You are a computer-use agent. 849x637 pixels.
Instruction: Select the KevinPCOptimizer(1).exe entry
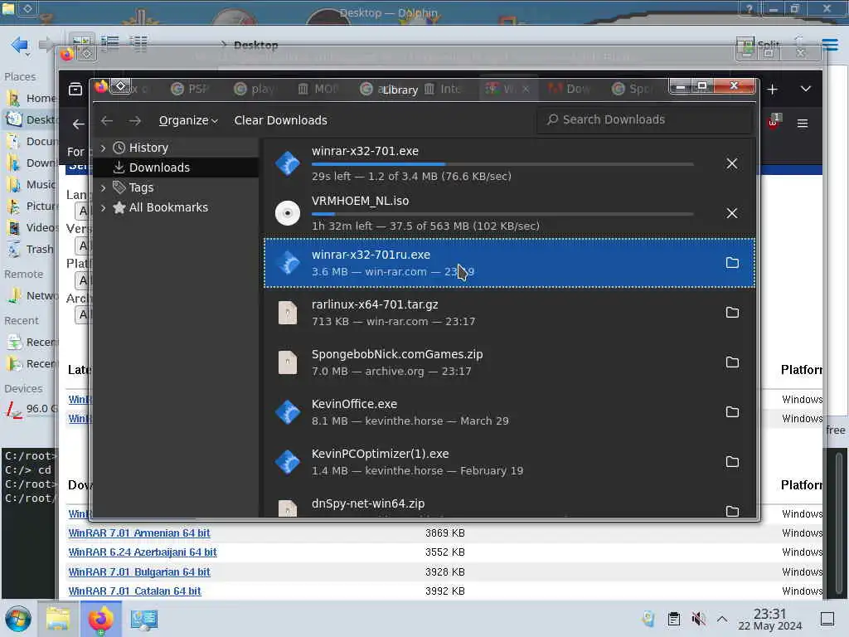(509, 462)
